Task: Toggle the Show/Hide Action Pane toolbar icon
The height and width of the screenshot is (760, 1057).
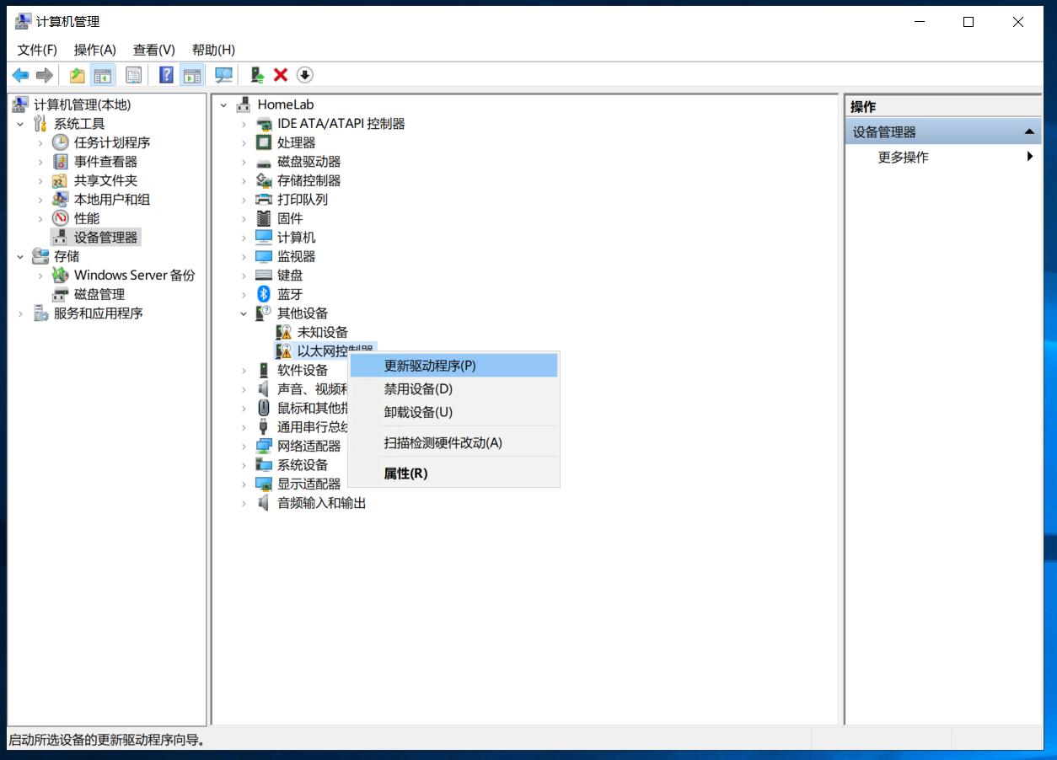Action: [x=192, y=75]
